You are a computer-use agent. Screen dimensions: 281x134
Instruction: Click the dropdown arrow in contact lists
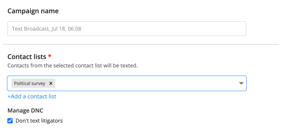241,83
